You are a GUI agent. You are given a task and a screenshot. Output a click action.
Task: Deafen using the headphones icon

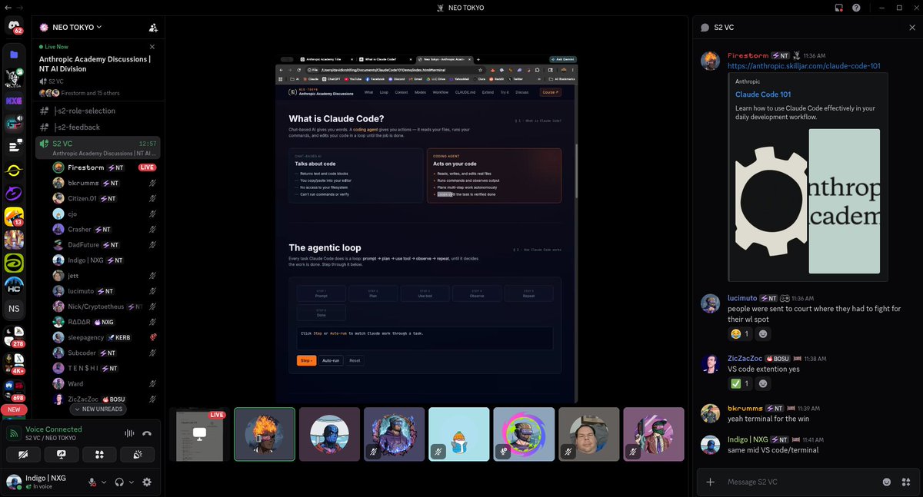coord(119,482)
